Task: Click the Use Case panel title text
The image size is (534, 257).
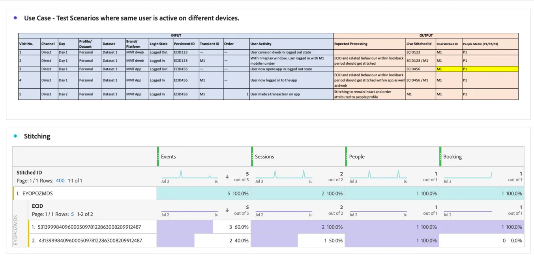Action: (131, 18)
